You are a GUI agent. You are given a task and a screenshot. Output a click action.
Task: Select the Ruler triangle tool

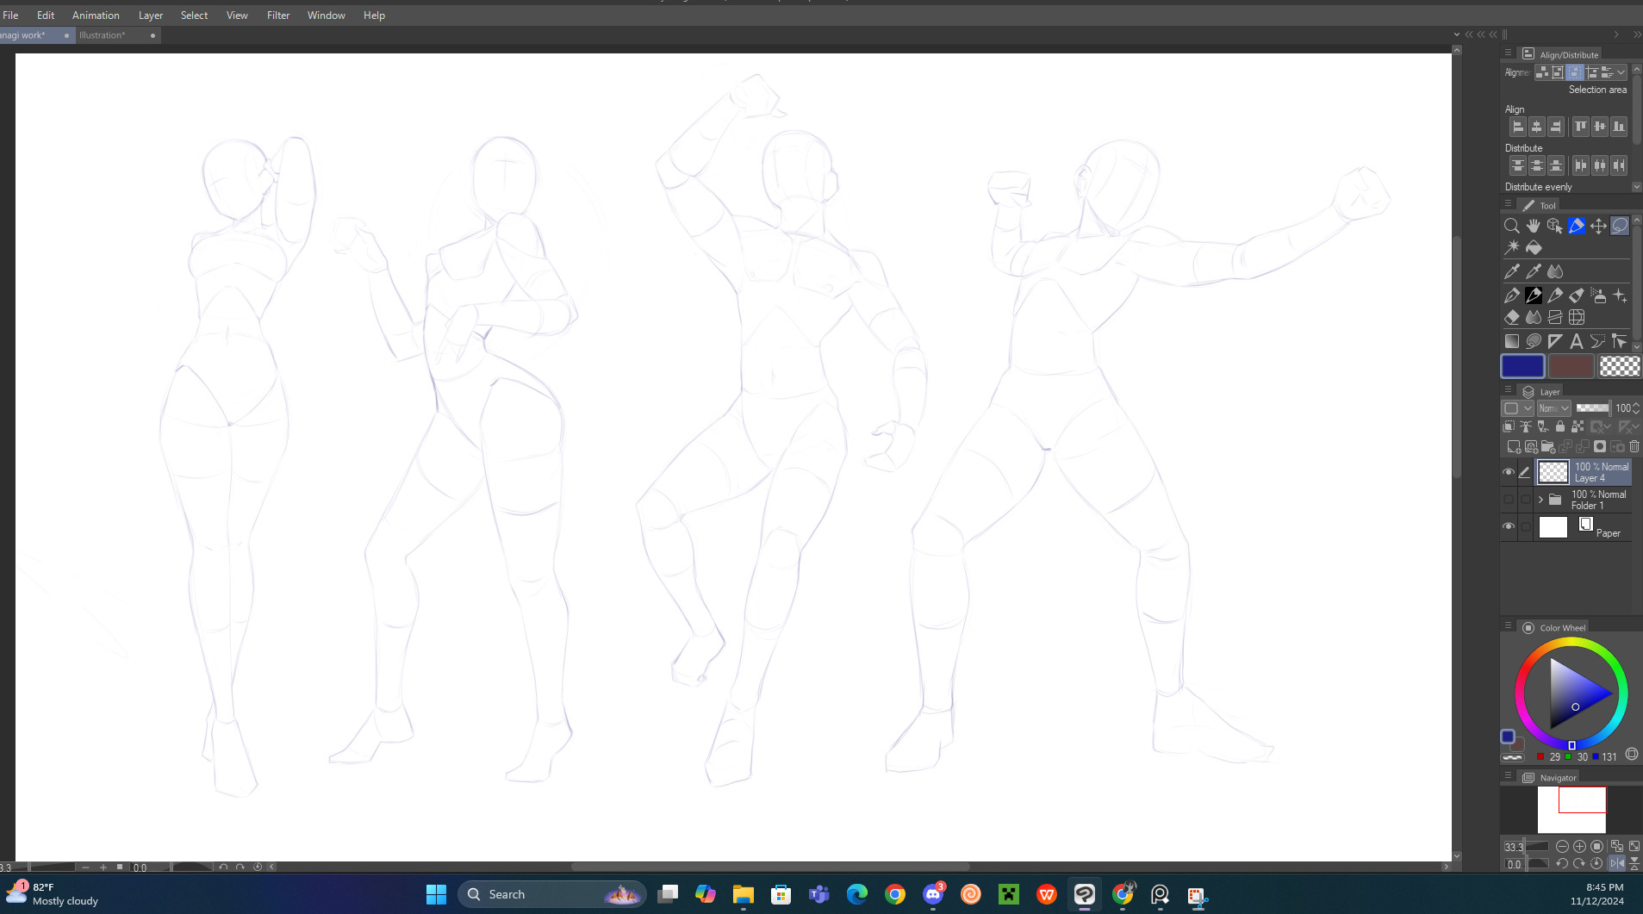(x=1554, y=341)
